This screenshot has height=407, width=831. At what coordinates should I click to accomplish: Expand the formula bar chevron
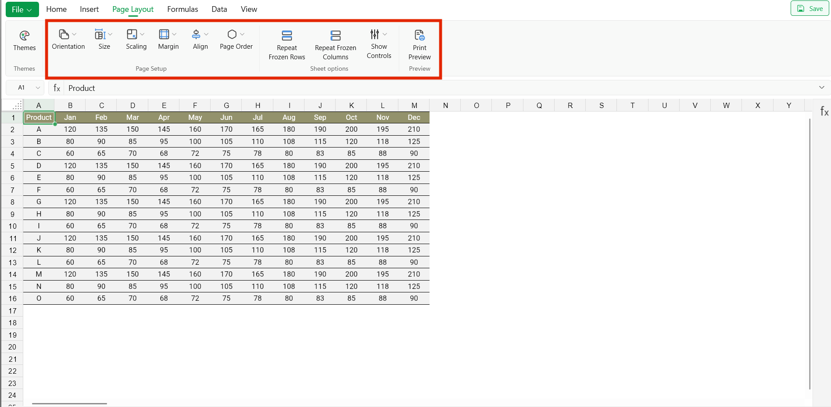(x=821, y=88)
